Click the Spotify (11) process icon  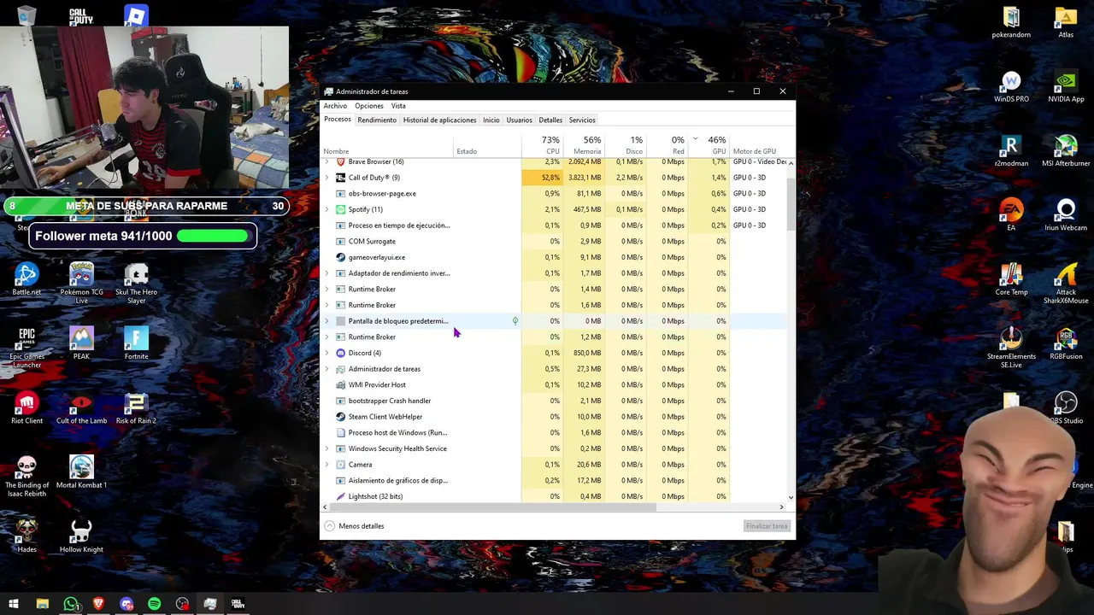tap(340, 209)
